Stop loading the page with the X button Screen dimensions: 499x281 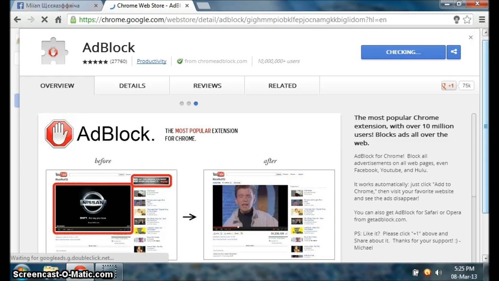tap(44, 20)
